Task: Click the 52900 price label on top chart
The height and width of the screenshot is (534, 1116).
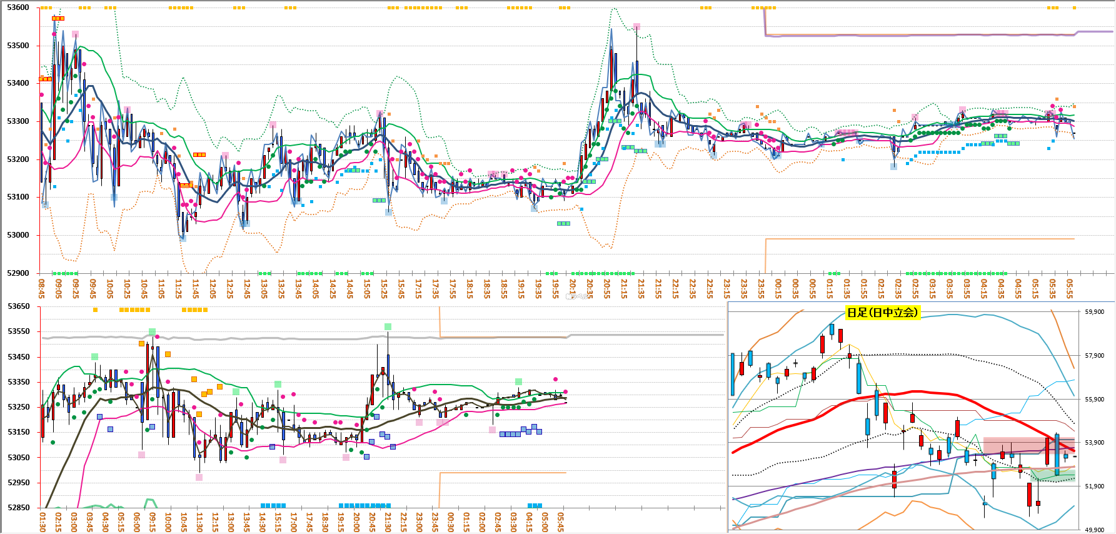Action: tap(18, 273)
